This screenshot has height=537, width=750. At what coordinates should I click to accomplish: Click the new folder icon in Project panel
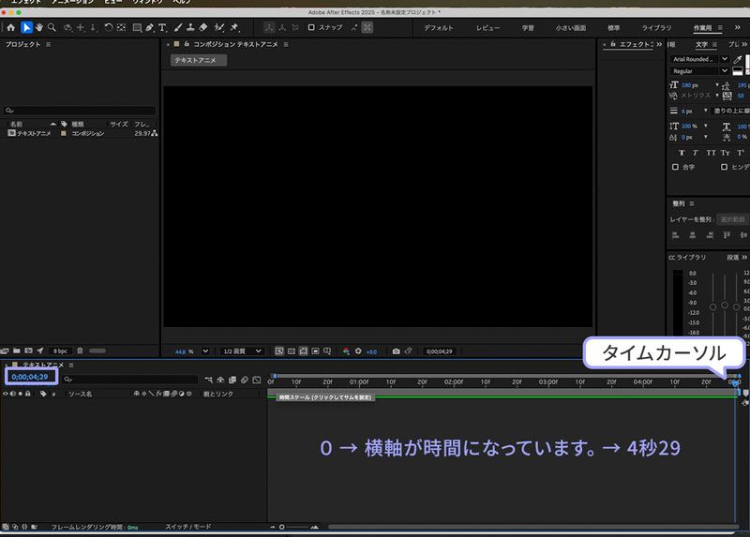pyautogui.click(x=17, y=351)
